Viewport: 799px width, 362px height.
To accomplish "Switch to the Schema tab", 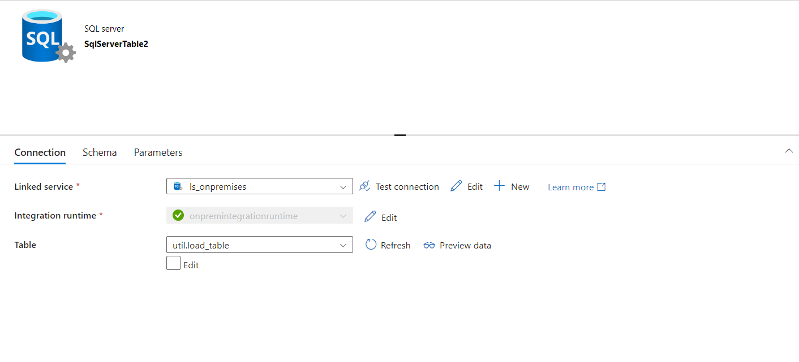I will tap(100, 152).
